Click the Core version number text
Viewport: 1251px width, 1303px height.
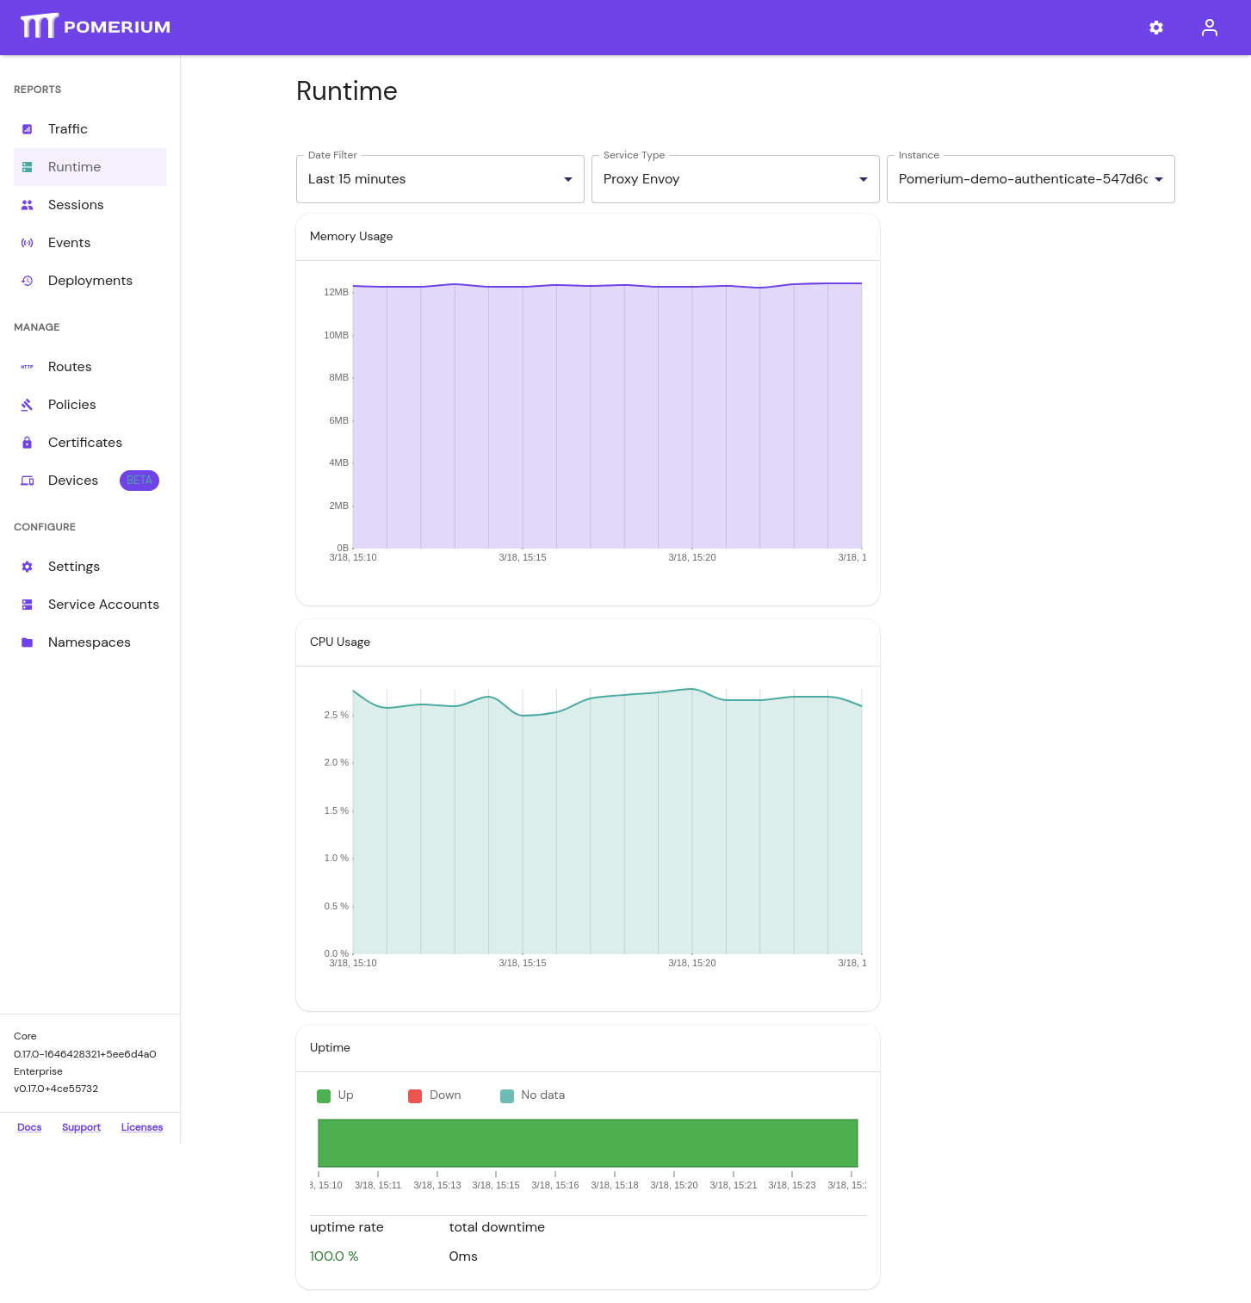pos(85,1054)
